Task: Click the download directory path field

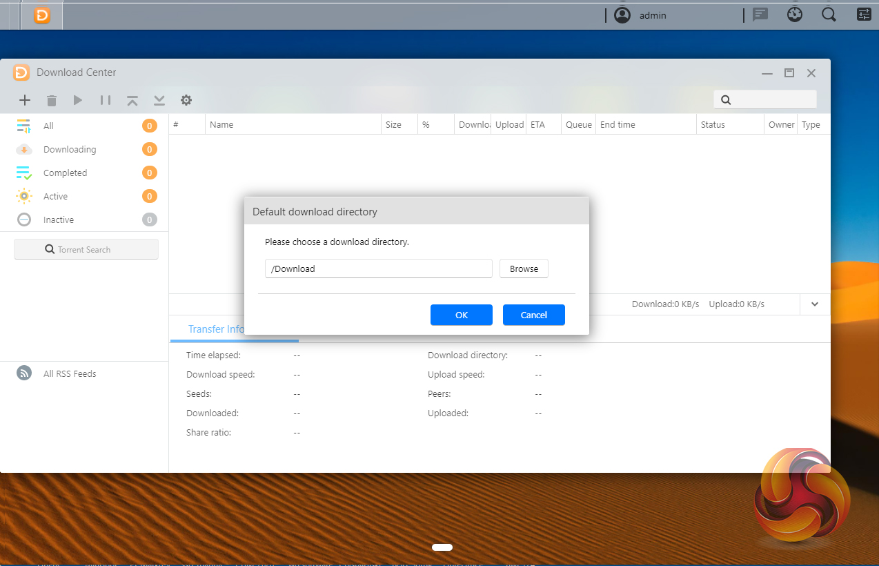Action: pyautogui.click(x=378, y=269)
